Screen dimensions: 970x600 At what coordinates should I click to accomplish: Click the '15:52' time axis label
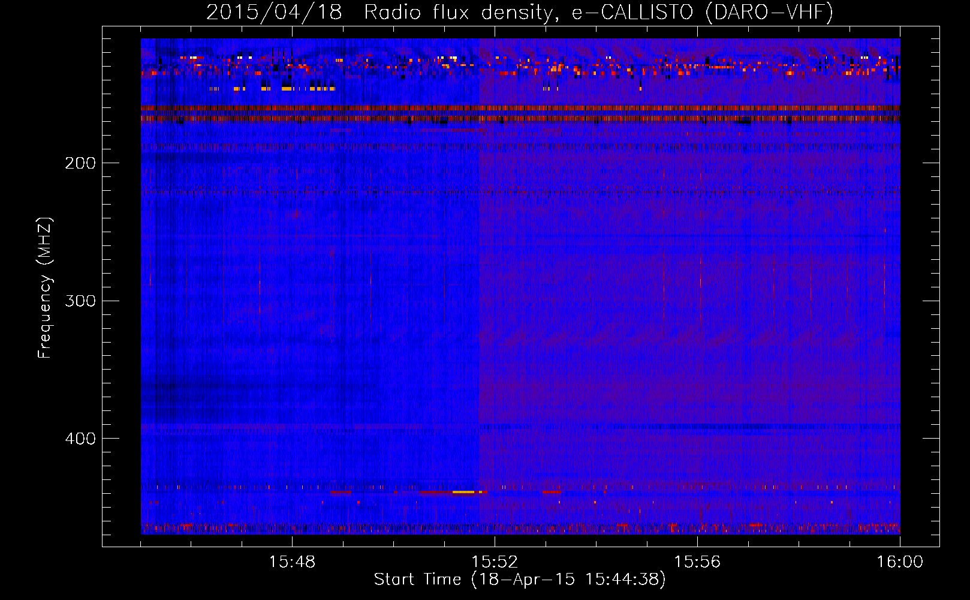click(495, 562)
